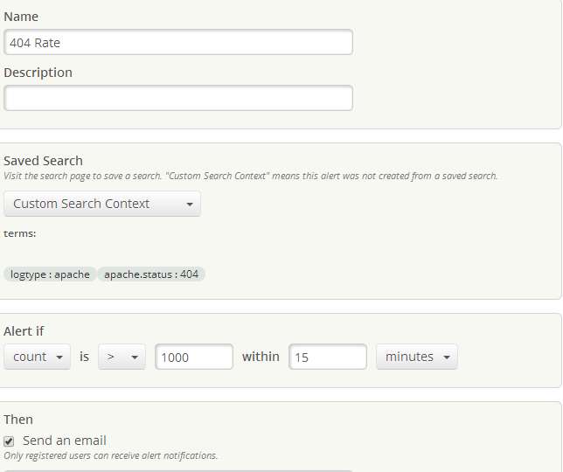Click the Description label

click(38, 73)
